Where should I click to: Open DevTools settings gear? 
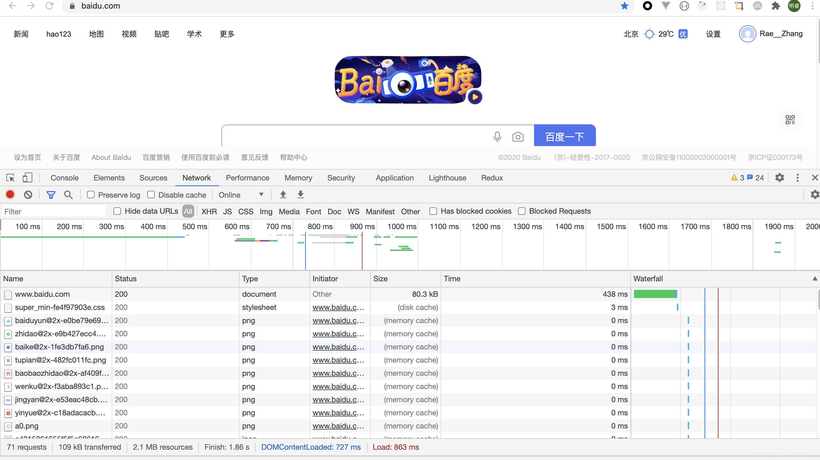point(780,178)
